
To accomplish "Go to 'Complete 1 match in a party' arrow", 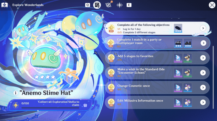I will pyautogui.click(x=203, y=43).
